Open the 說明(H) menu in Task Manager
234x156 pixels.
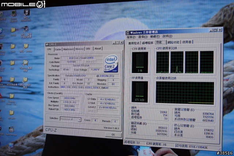coord(167,36)
